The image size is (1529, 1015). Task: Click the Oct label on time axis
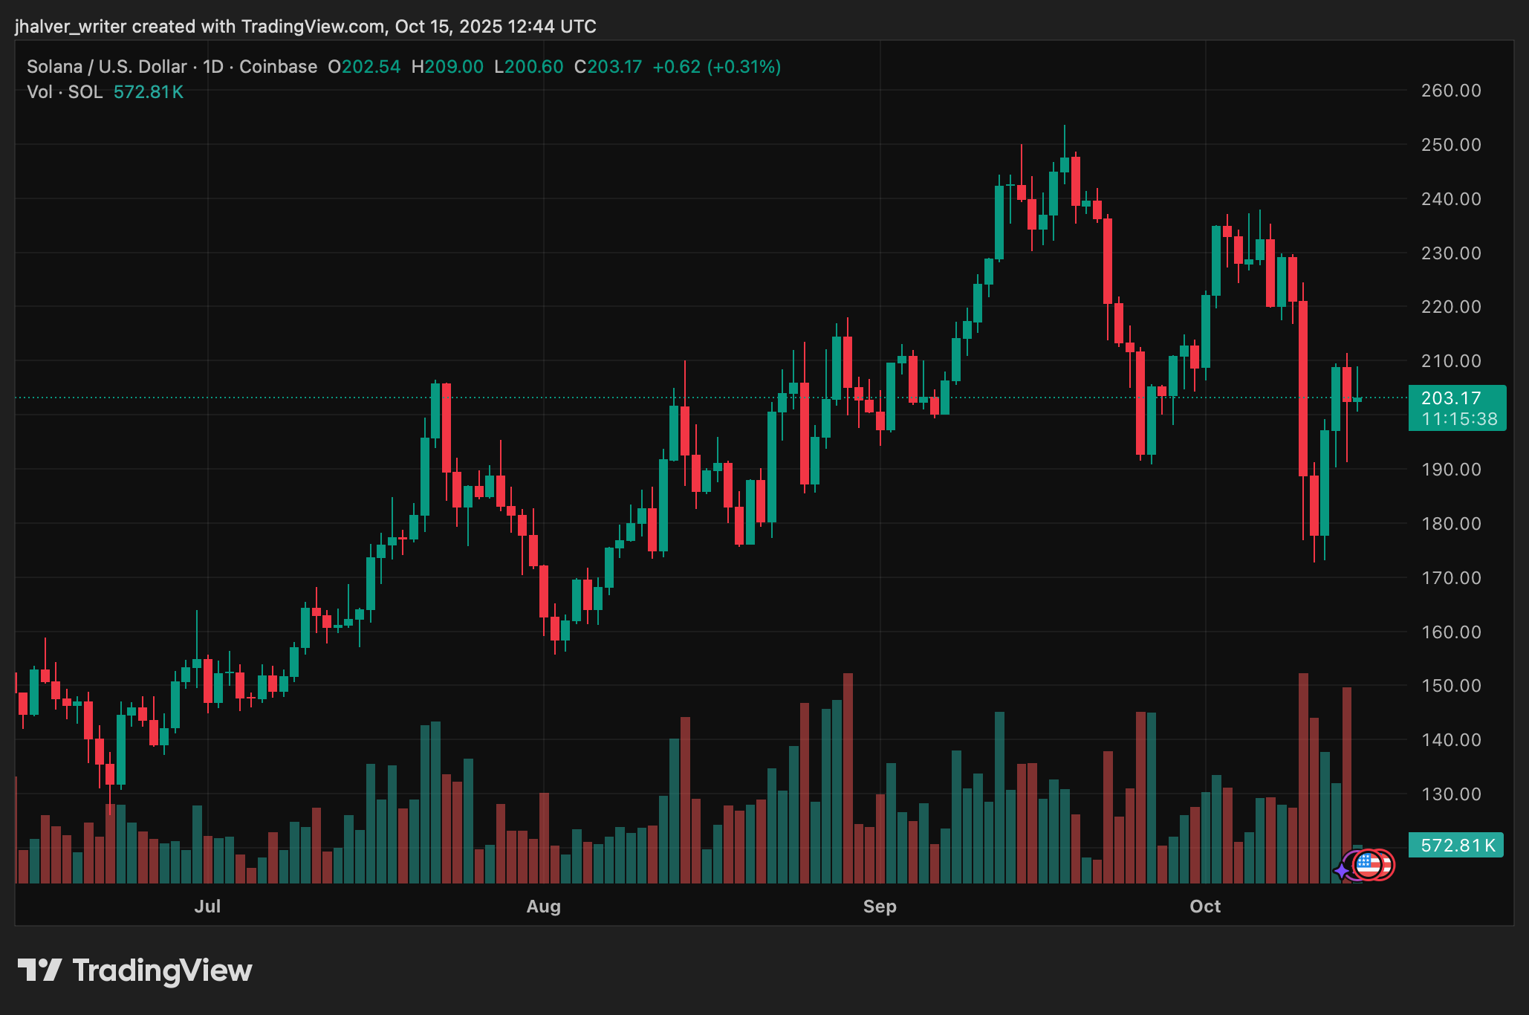point(1204,906)
